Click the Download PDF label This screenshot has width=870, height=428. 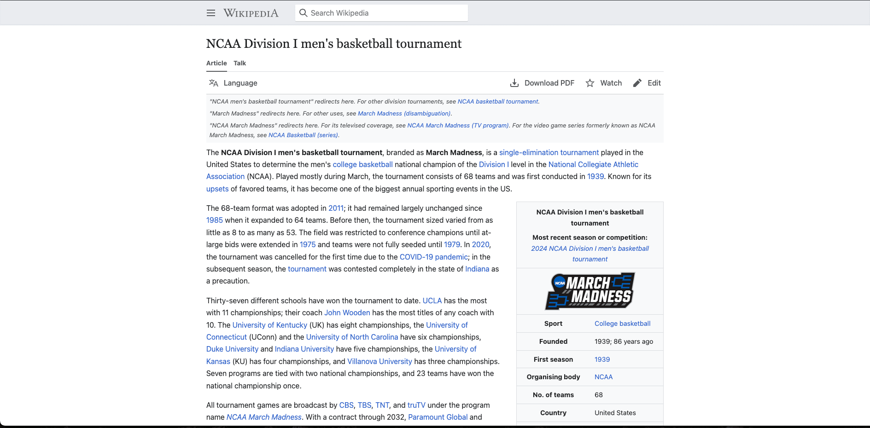pos(549,83)
